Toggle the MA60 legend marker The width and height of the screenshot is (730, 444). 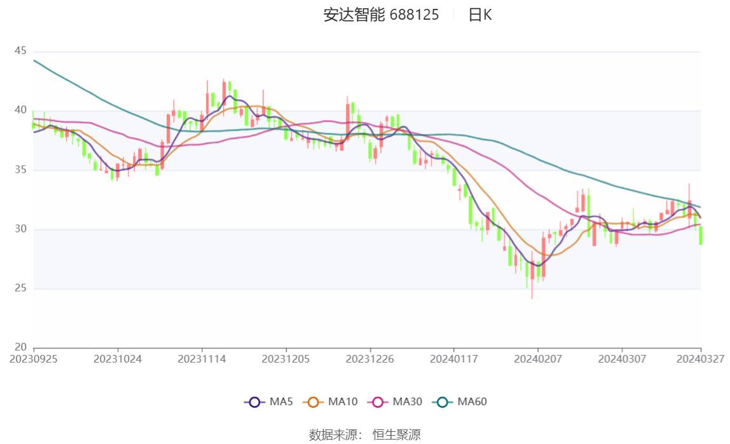[443, 401]
